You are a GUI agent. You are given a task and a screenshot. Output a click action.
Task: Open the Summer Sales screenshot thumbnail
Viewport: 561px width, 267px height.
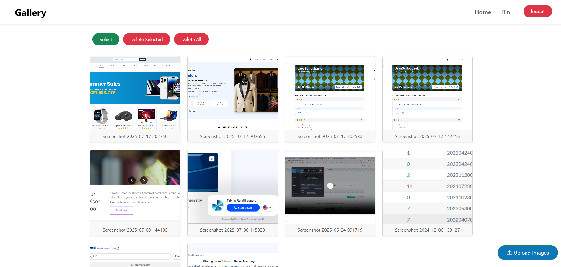click(x=135, y=93)
